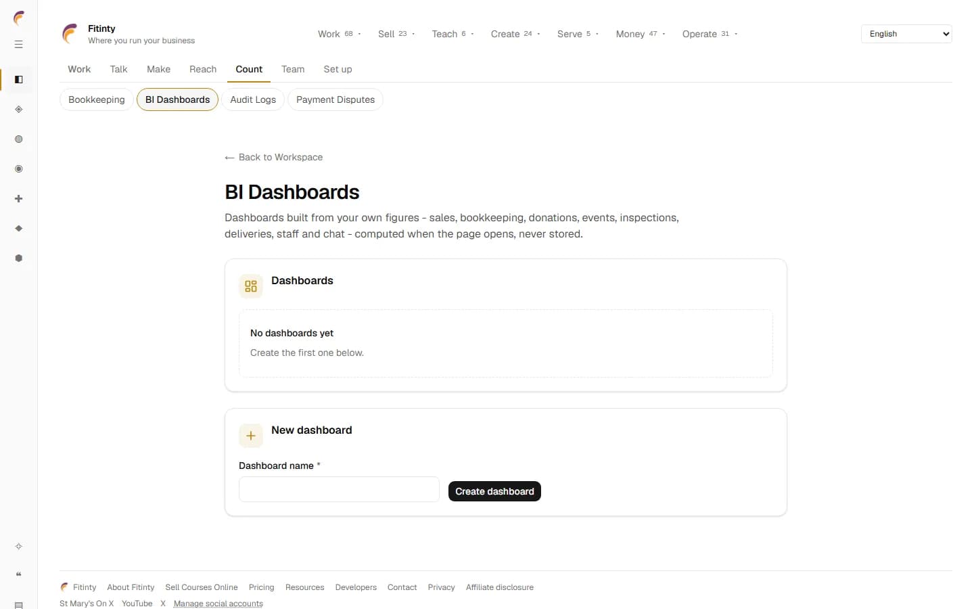The image size is (974, 609).
Task: Click the plus icon beside New dashboard
Action: point(251,436)
